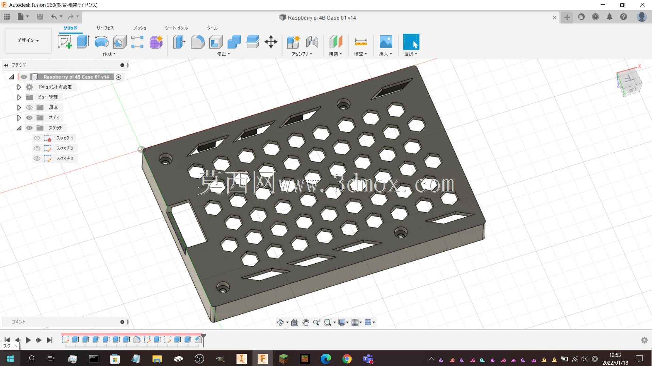Toggle visibility of 原点 folder
Image resolution: width=652 pixels, height=366 pixels.
pyautogui.click(x=29, y=107)
